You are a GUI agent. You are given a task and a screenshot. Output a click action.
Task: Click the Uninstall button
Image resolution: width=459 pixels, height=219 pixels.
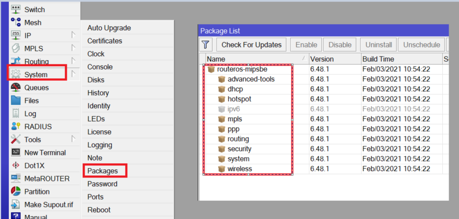(378, 44)
